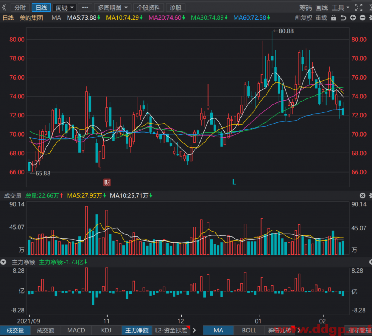Open the 诊股 stock diagnosis
The image size is (372, 336).
click(175, 8)
